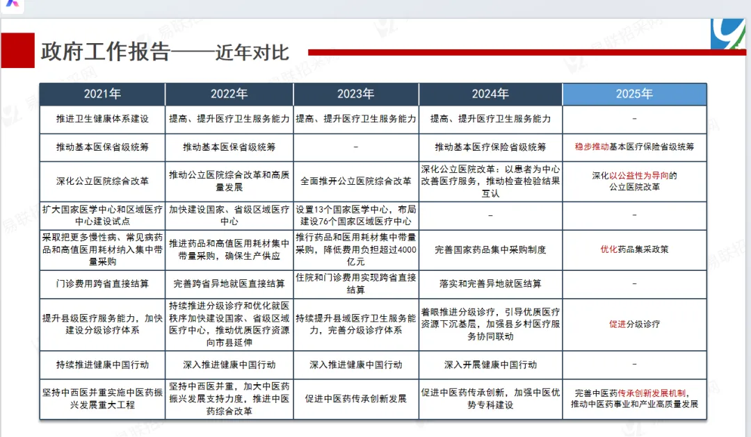Click 推动基本医保省级统筹 in the 2021年 column
This screenshot has height=437, width=751.
click(x=102, y=147)
